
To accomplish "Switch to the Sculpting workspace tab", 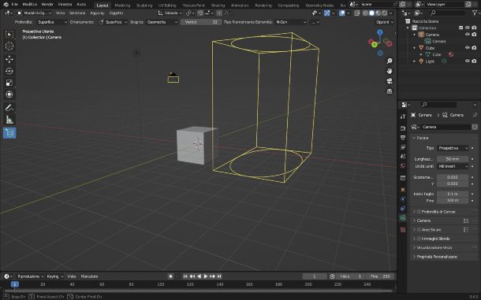I will pos(144,6).
